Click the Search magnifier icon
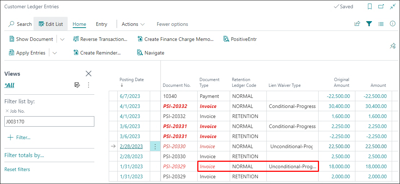The height and width of the screenshot is (184, 400). 11,24
